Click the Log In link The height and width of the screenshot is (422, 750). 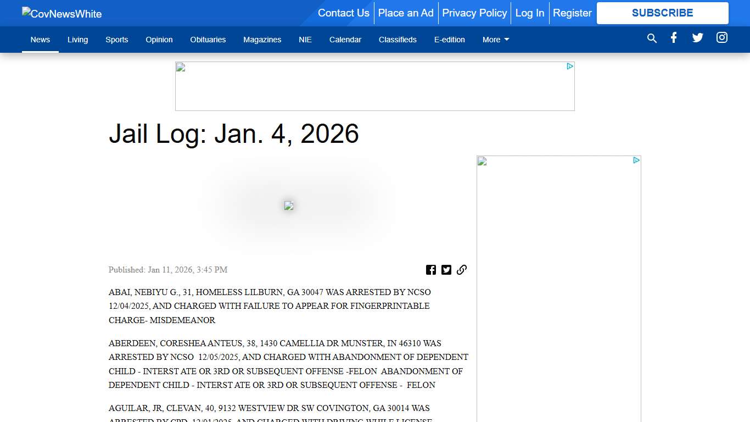click(529, 13)
